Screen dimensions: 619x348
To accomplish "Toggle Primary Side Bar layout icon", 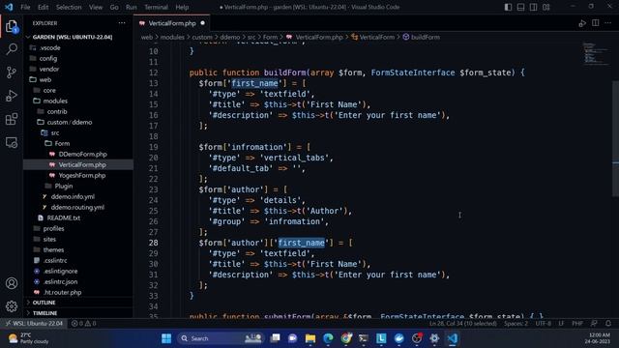I will click(508, 7).
